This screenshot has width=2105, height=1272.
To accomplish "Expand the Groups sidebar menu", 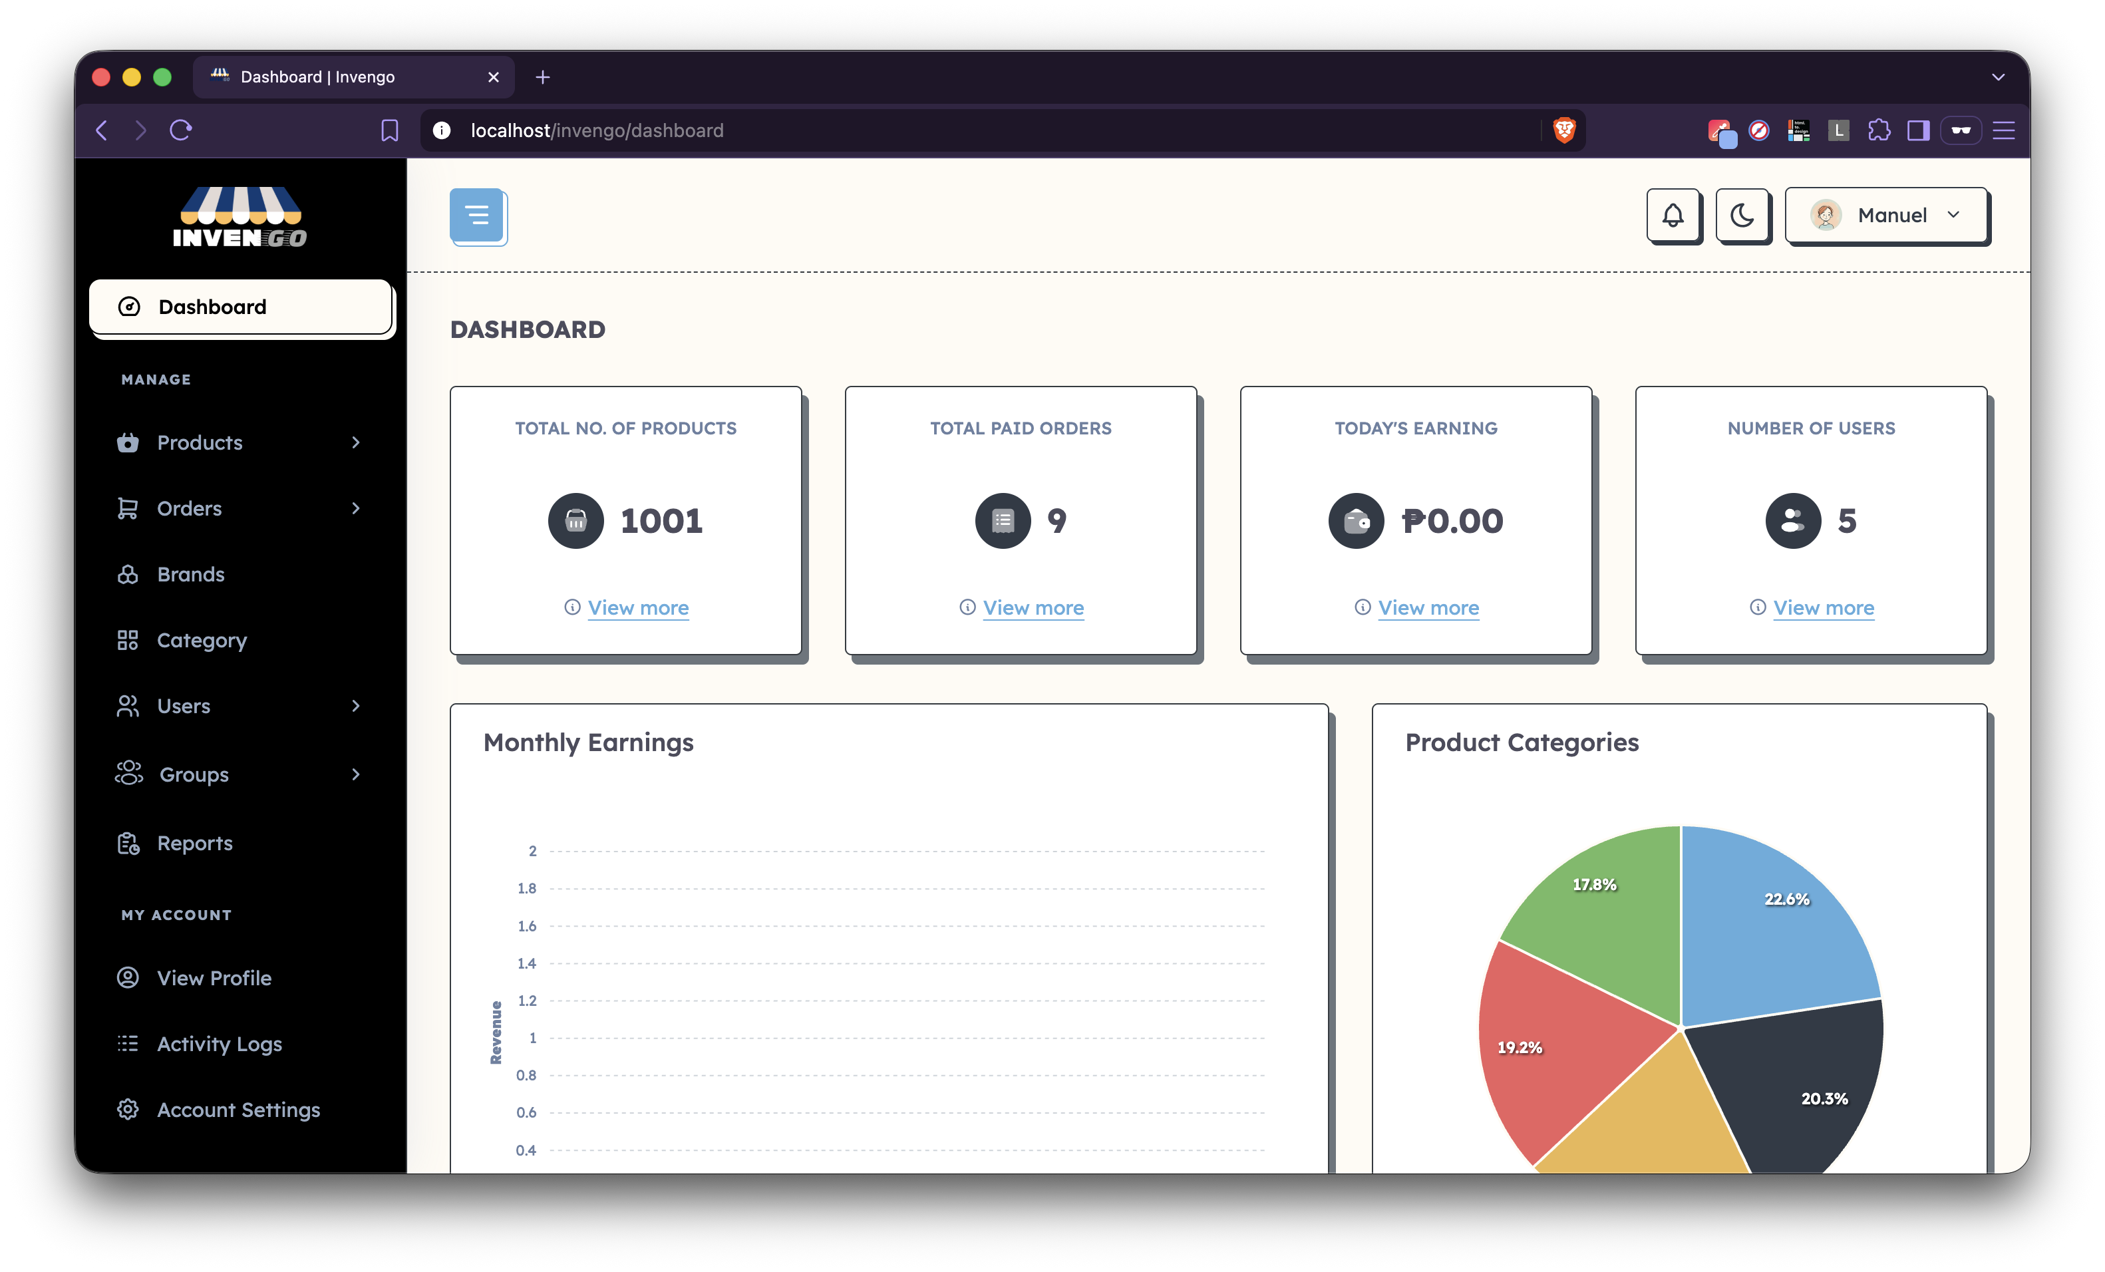I will 240,774.
